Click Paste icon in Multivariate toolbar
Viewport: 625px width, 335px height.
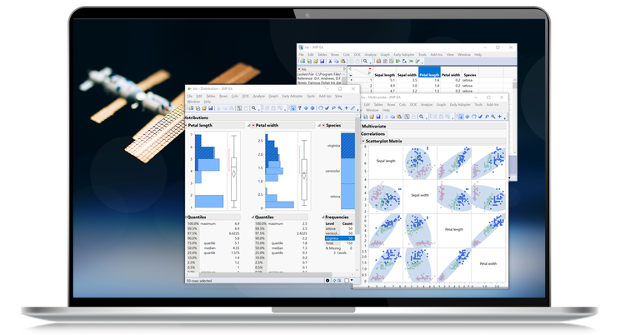point(399,117)
